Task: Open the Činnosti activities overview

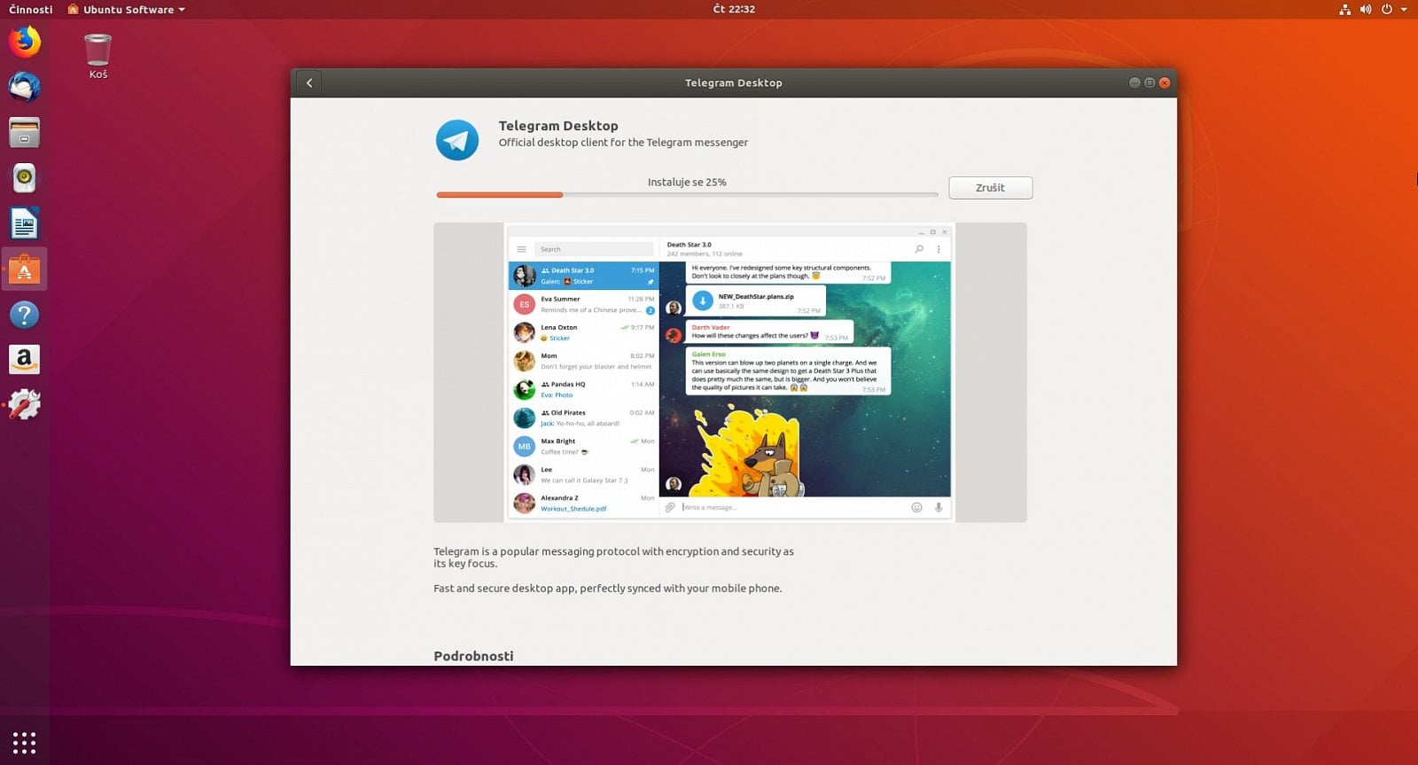Action: pyautogui.click(x=31, y=9)
